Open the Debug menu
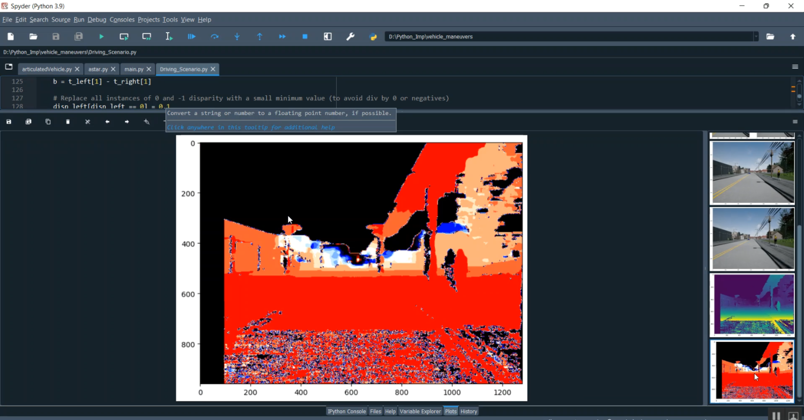The image size is (804, 420). point(97,19)
